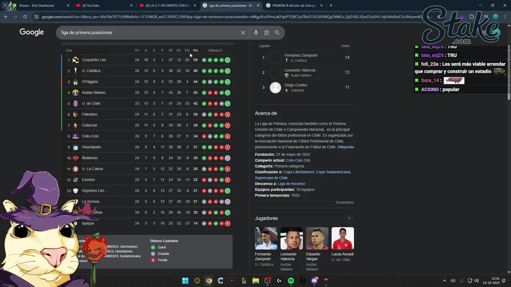
Task: Click Colo-Colo club crest in table
Action: (75, 136)
